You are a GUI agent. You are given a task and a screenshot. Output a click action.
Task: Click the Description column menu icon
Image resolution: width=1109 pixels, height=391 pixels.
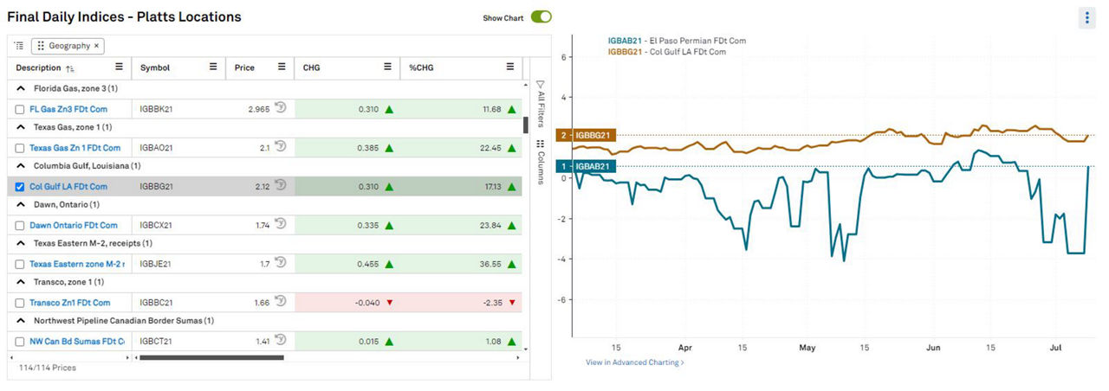click(120, 67)
